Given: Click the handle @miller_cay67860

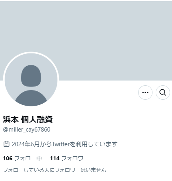Looking at the screenshot, I should [27, 130].
